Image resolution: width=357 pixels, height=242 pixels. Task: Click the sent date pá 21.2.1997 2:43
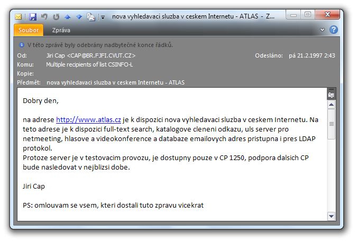coord(312,55)
